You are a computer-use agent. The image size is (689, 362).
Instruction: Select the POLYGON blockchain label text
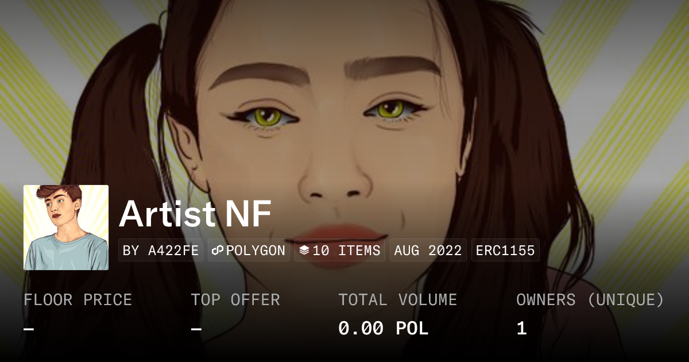tap(256, 251)
